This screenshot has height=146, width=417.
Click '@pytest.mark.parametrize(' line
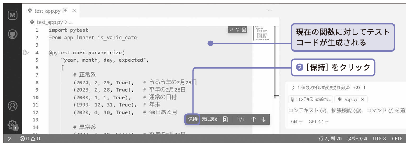(x=87, y=52)
